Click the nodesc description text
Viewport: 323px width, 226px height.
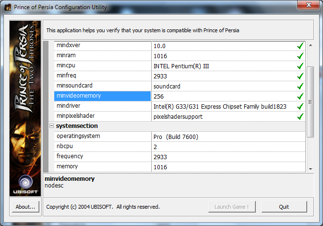pyautogui.click(x=54, y=186)
